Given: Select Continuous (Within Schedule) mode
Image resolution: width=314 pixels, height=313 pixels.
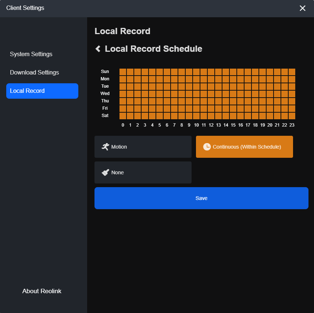Looking at the screenshot, I should [x=244, y=147].
